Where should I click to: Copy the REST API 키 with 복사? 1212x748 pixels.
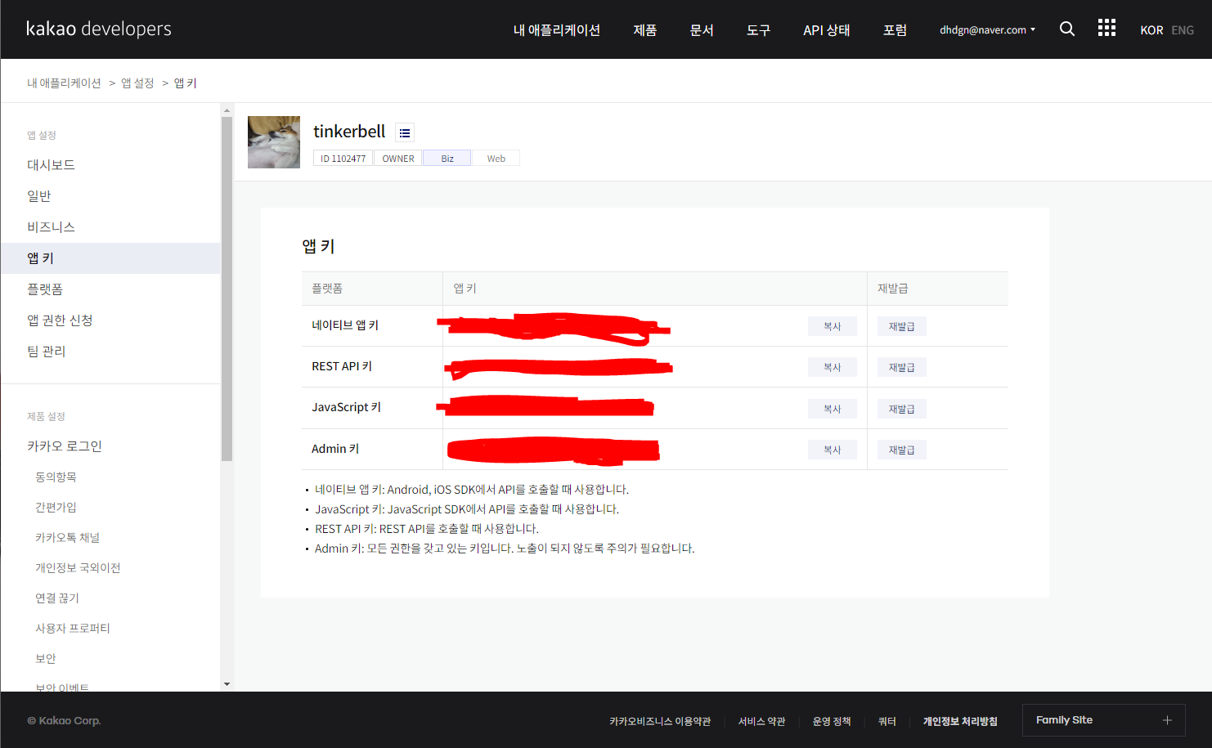833,367
